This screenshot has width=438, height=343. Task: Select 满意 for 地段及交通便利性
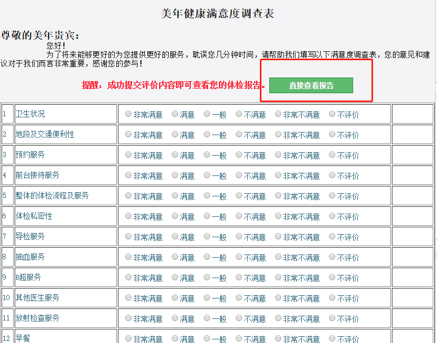pos(174,135)
